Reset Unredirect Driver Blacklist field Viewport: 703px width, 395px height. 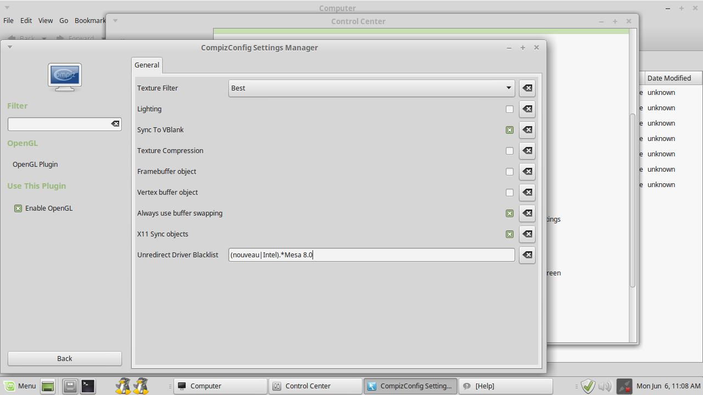[x=527, y=255]
